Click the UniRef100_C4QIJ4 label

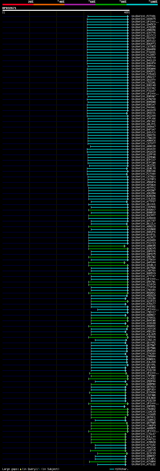coord(143,340)
